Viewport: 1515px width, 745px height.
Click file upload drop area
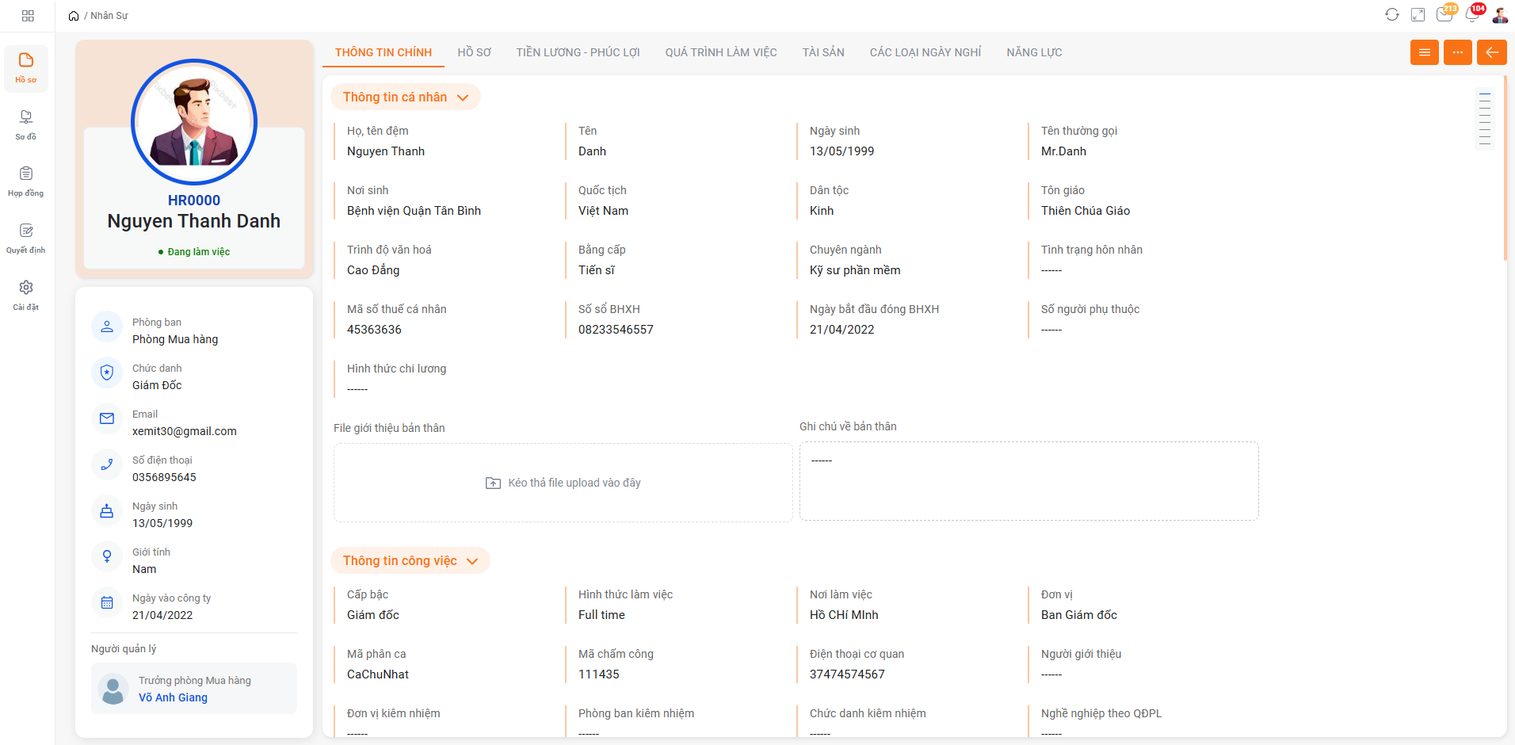(x=563, y=483)
